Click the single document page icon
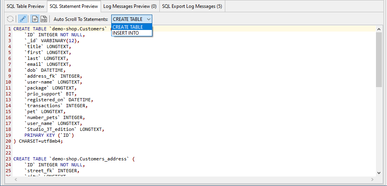The image size is (387, 186). 35,19
